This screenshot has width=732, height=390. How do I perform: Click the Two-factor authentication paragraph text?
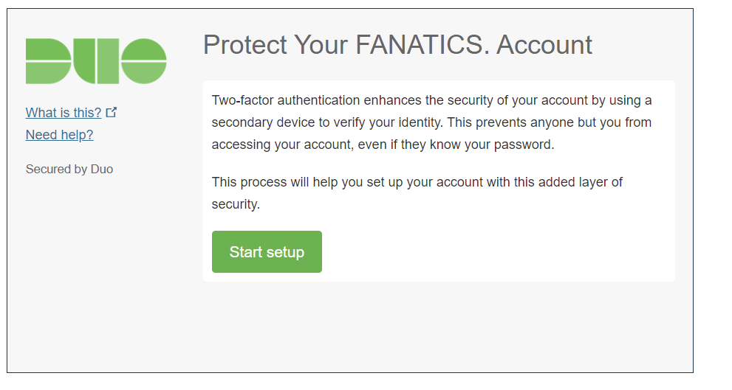pyautogui.click(x=432, y=122)
